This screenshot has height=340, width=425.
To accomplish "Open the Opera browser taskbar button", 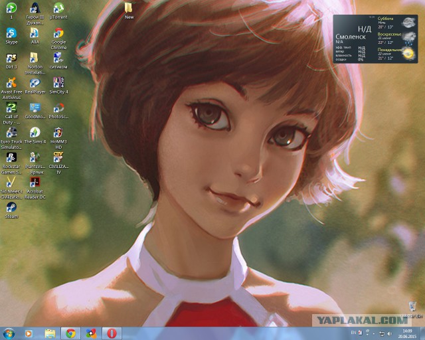I will (112, 333).
